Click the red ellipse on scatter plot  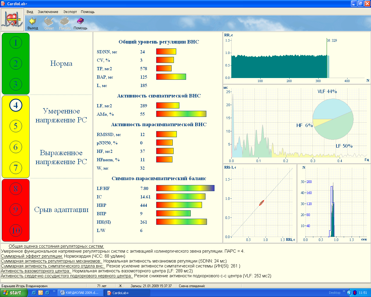pos(261,203)
